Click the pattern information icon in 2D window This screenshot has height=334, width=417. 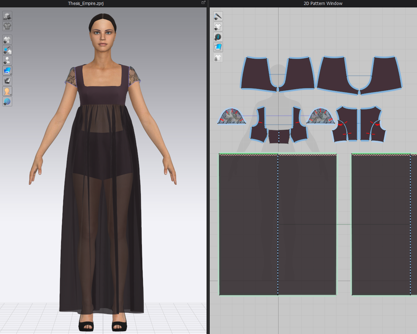coord(218,37)
